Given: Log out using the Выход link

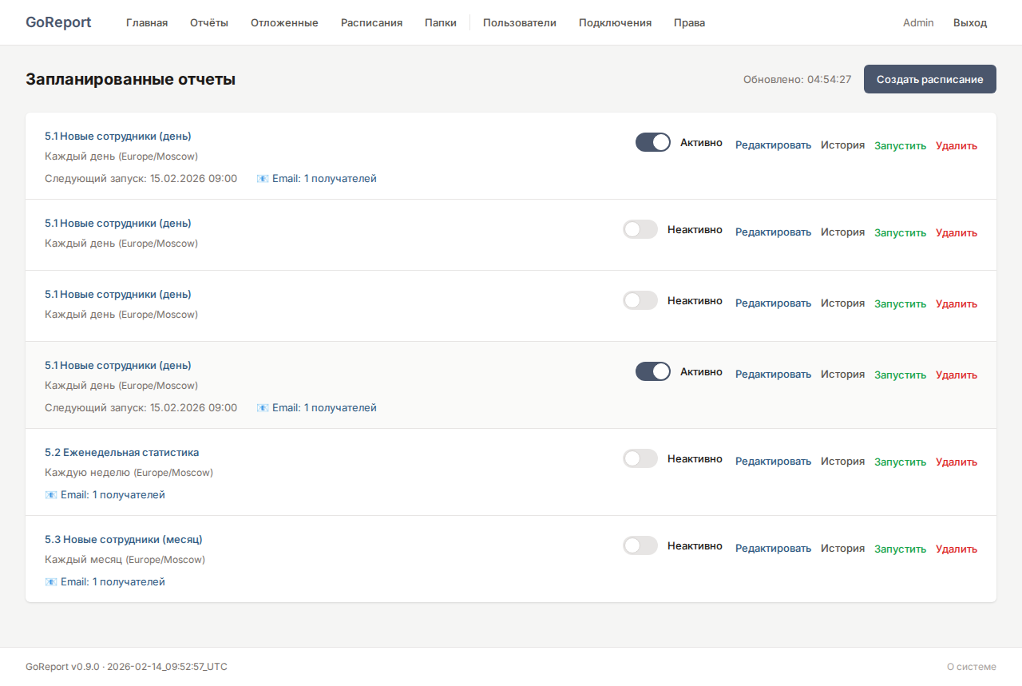Looking at the screenshot, I should (969, 23).
